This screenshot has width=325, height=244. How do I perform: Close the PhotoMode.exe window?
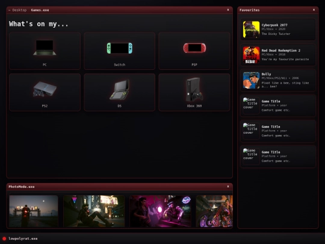(228, 187)
